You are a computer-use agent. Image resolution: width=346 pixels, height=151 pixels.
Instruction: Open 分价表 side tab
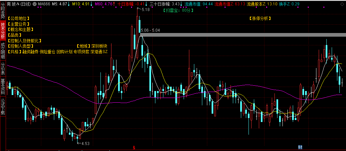[x=3, y=69]
